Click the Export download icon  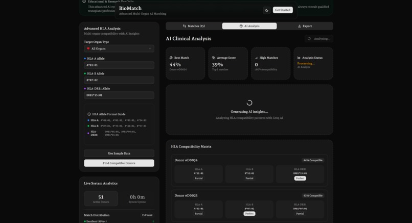[299, 26]
